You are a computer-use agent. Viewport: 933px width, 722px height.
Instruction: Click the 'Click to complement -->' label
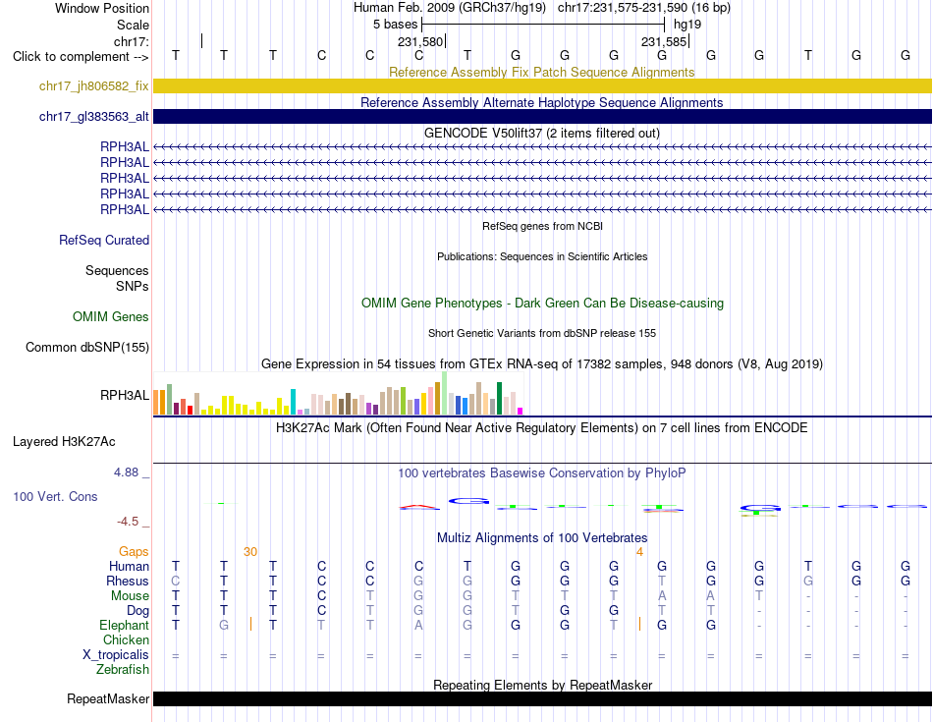[81, 57]
